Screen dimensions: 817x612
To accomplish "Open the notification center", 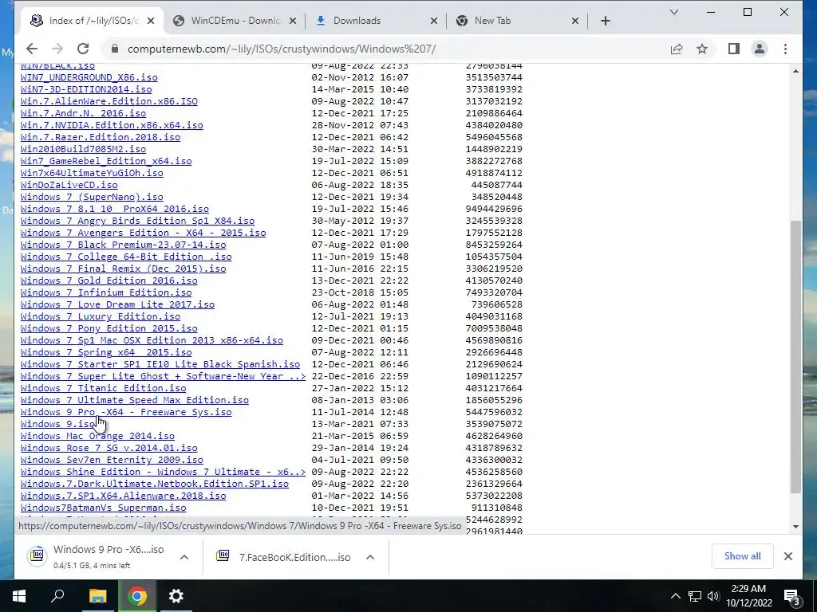I will (792, 596).
